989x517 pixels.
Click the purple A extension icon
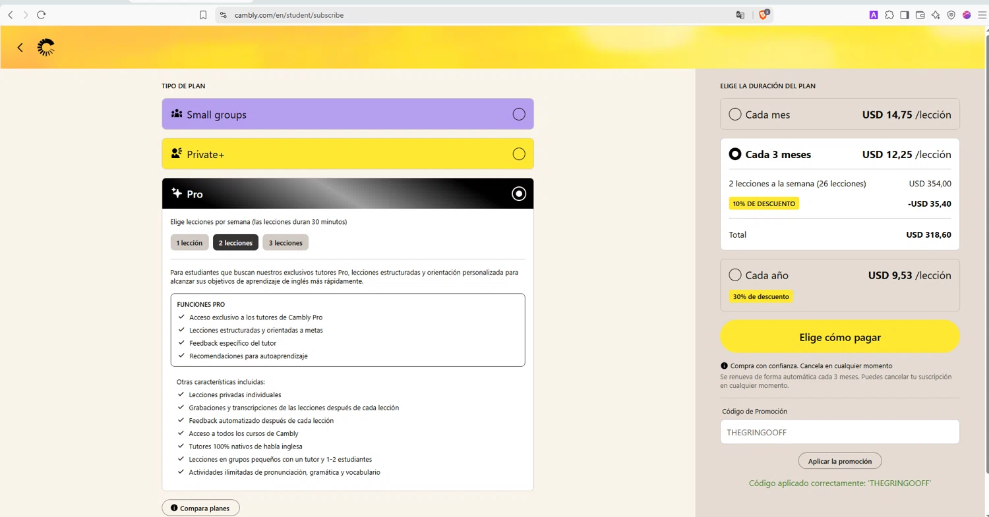(x=874, y=15)
